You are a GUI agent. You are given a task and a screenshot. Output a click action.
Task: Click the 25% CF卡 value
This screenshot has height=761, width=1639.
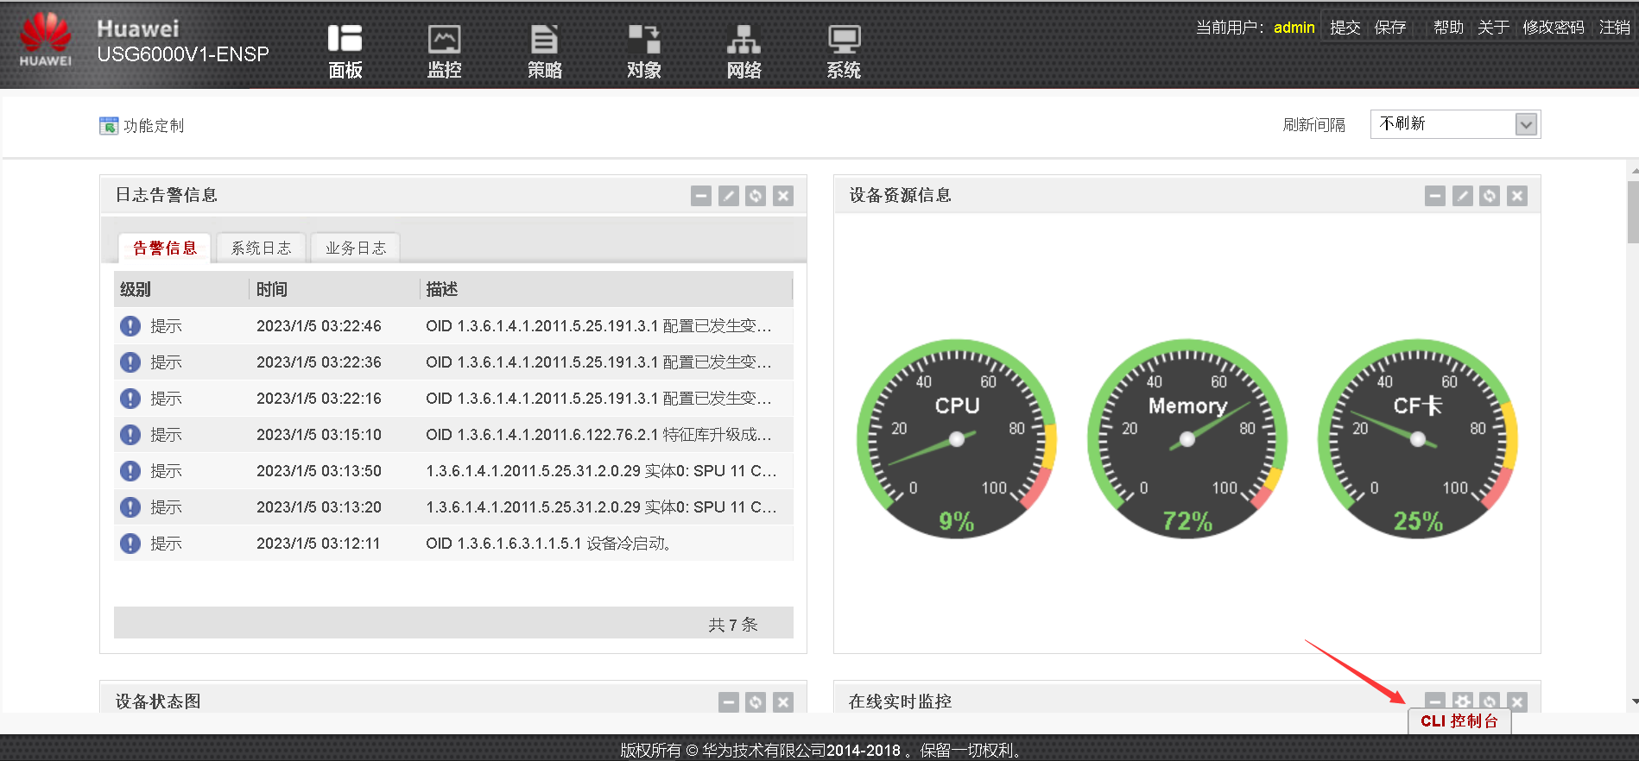pos(1418,521)
